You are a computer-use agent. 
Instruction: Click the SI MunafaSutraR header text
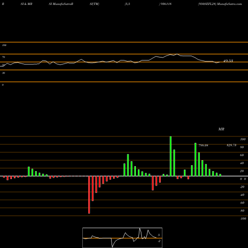pyautogui.click(x=61, y=4)
